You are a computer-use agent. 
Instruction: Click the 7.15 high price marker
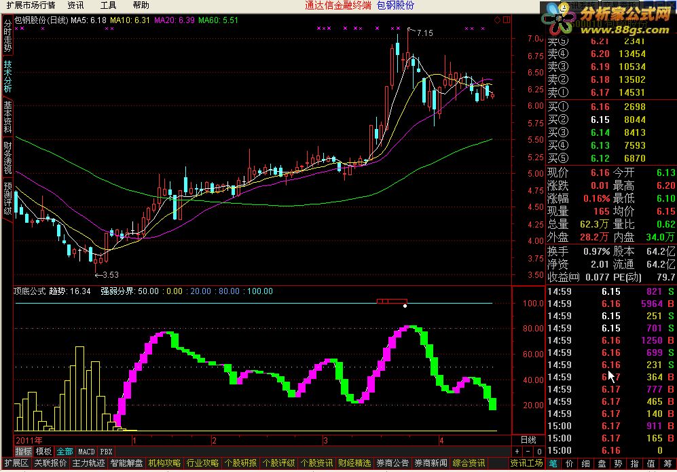point(424,33)
